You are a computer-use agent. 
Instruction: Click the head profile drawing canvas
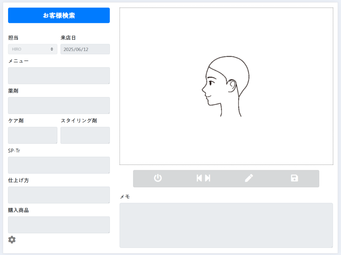226,86
